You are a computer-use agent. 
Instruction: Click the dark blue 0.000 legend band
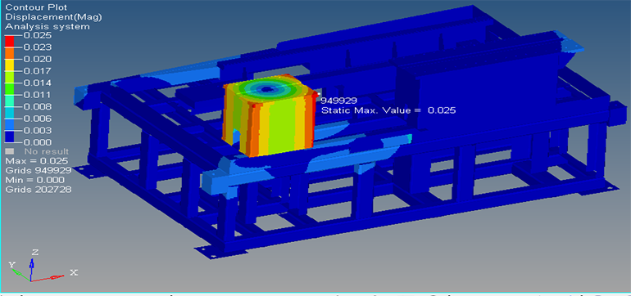(9, 137)
